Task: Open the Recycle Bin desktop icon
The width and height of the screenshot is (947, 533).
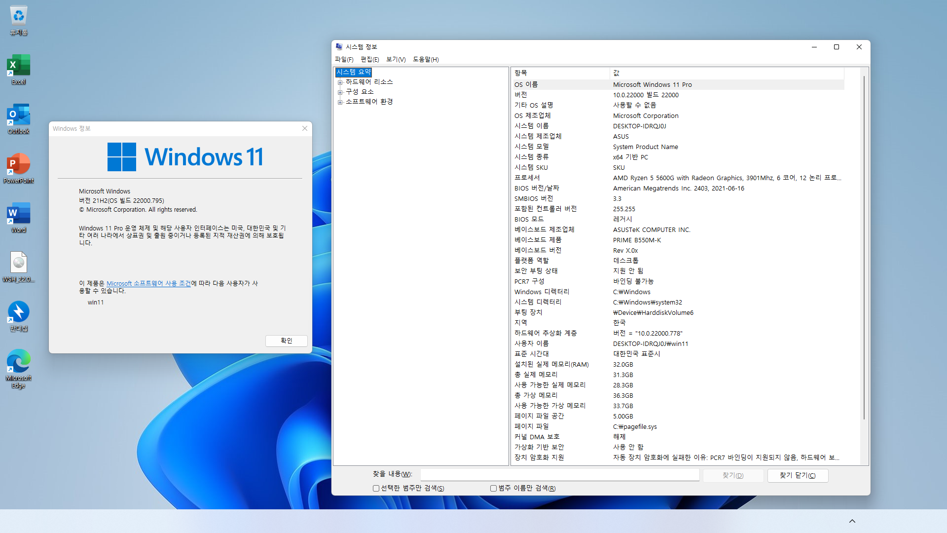Action: coord(19,21)
